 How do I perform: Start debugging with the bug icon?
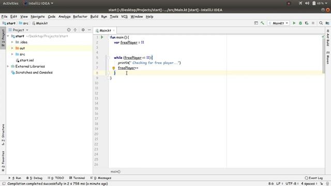[300, 23]
